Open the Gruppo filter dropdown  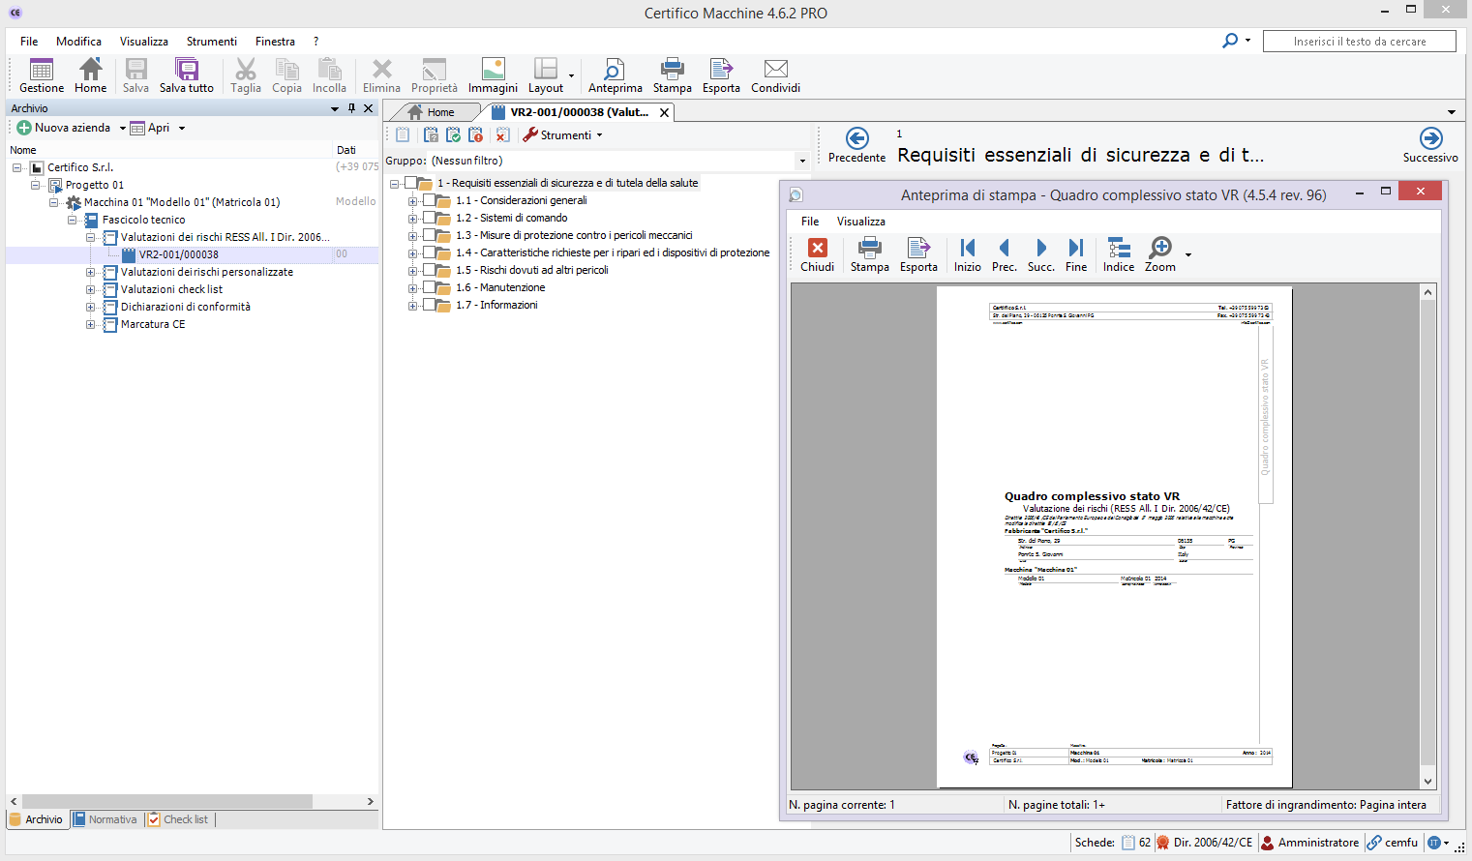(x=801, y=161)
